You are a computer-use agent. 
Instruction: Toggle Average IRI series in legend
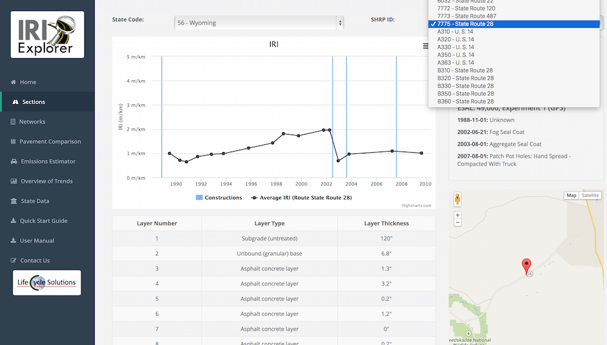pos(302,198)
